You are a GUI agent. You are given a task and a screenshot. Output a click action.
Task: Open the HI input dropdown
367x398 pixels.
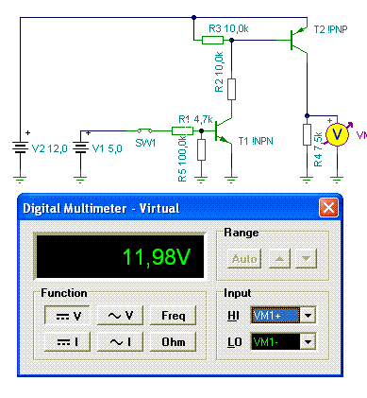tap(308, 315)
